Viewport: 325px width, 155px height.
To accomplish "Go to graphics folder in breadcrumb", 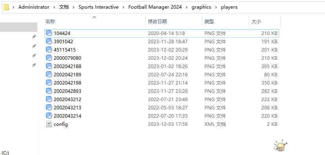I will click(x=201, y=7).
